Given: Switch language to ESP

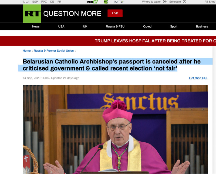Looking at the screenshot, I should coord(35,2).
